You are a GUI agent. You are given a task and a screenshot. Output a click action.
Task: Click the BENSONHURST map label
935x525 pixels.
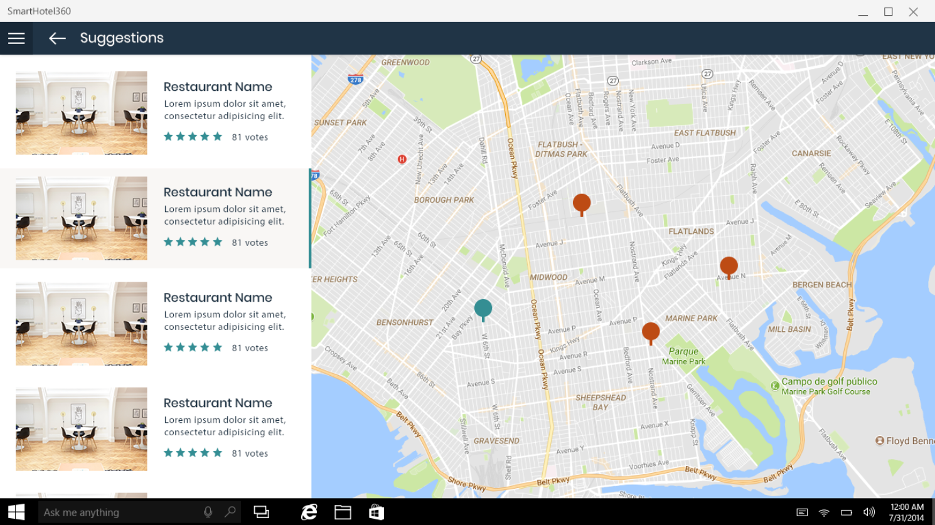click(405, 322)
